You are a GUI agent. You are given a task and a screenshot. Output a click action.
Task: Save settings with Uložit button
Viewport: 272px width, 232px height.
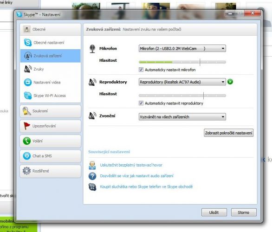click(214, 213)
